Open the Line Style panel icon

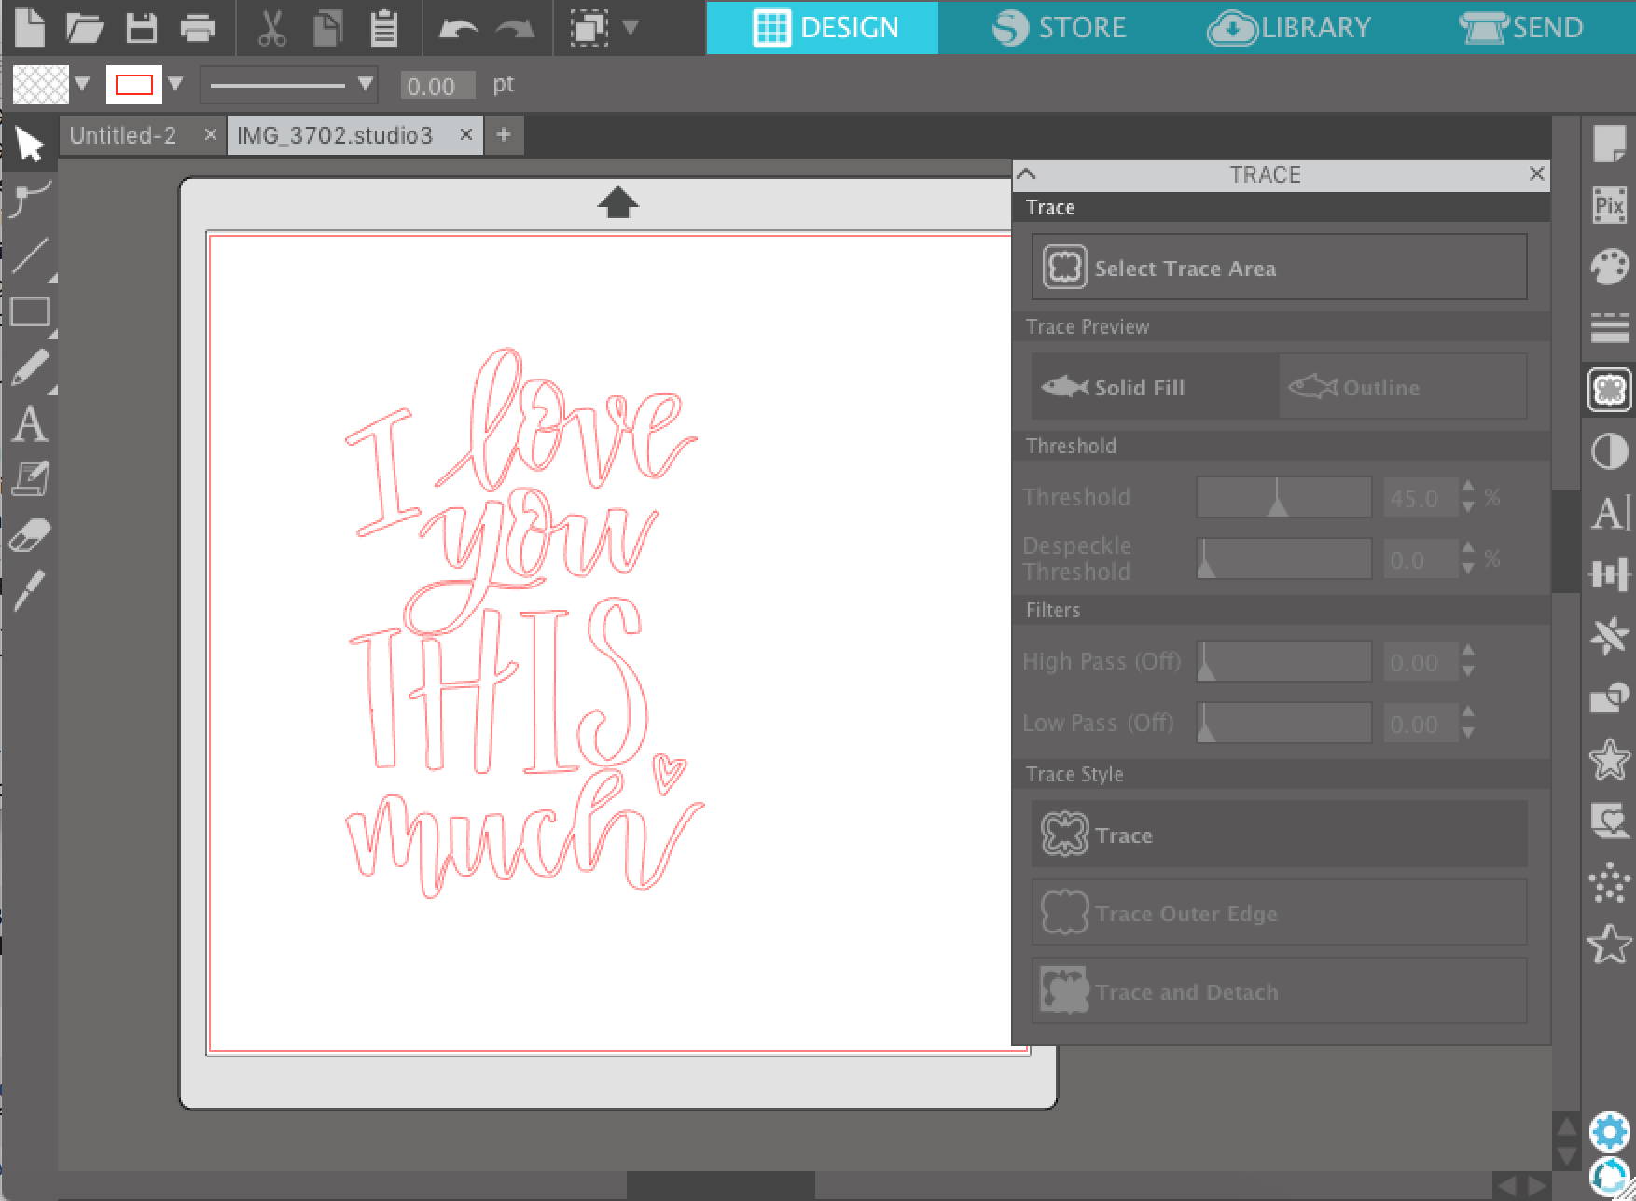pyautogui.click(x=1610, y=328)
